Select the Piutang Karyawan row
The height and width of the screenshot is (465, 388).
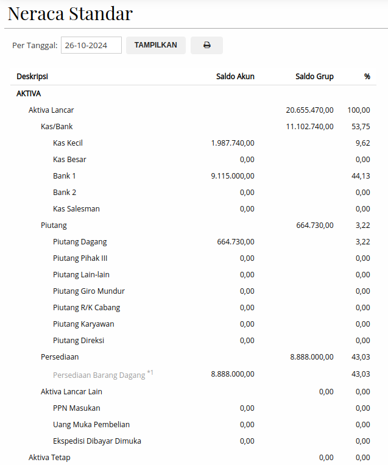[83, 324]
